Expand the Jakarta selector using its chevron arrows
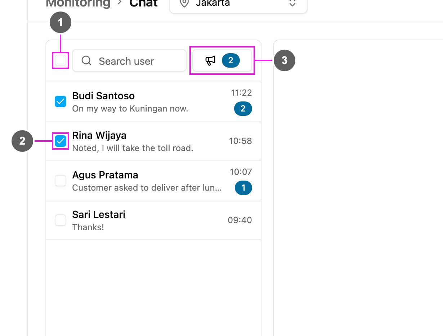Screen dimensions: 443x336 (x=292, y=3)
